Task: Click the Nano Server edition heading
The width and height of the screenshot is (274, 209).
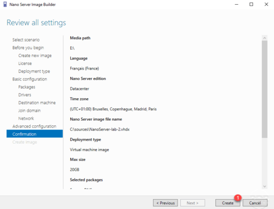Action: click(x=88, y=78)
